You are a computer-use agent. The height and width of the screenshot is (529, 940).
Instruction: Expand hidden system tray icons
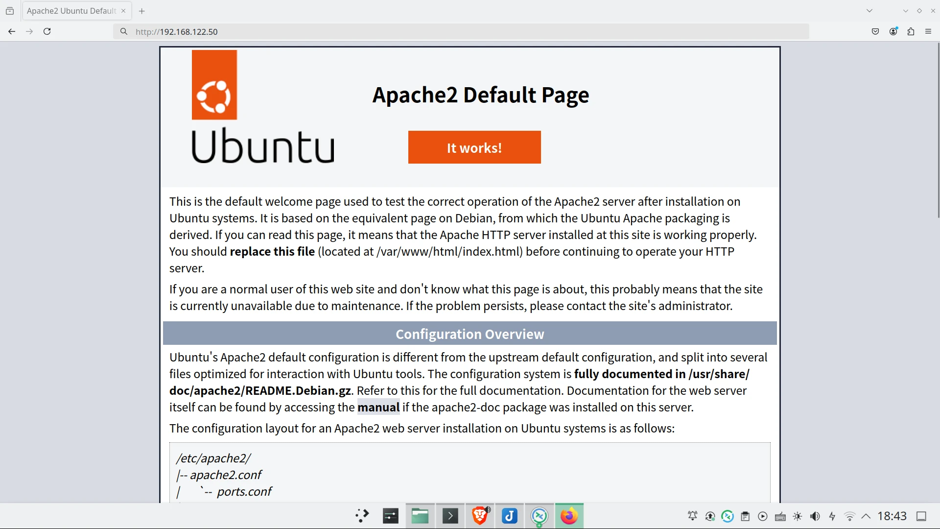(866, 516)
